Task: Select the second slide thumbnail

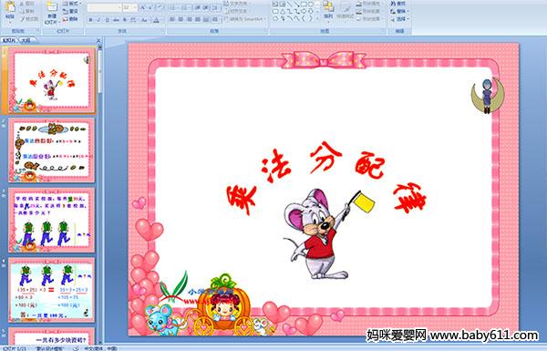Action: [52, 150]
